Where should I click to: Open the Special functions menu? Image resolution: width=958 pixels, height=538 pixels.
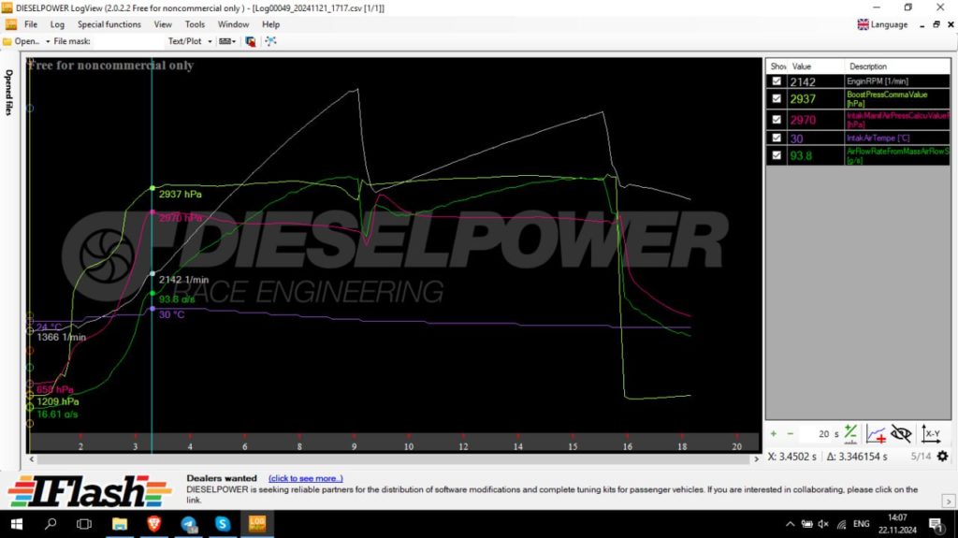[x=109, y=24]
